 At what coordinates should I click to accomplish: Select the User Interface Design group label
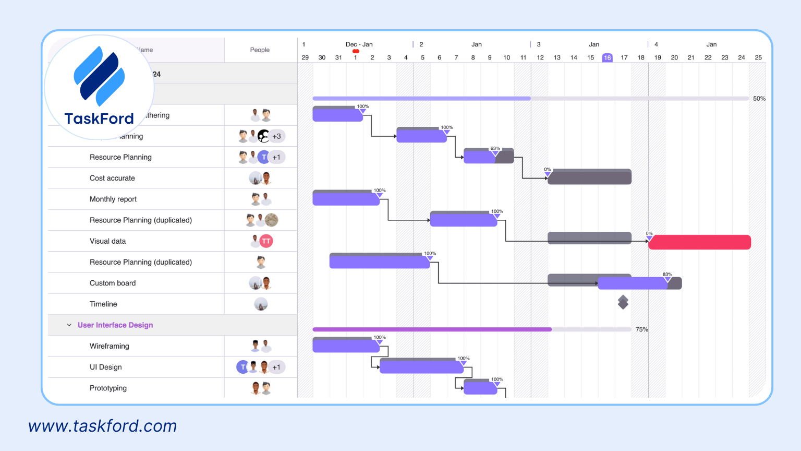(115, 325)
